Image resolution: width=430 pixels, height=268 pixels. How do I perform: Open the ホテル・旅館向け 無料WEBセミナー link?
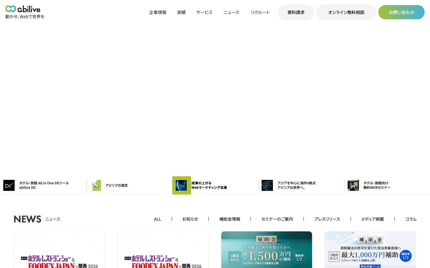pyautogui.click(x=377, y=185)
